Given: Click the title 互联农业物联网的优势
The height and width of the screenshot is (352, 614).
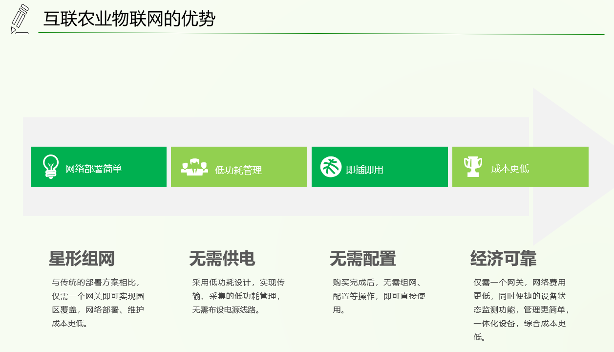Looking at the screenshot, I should [x=129, y=19].
